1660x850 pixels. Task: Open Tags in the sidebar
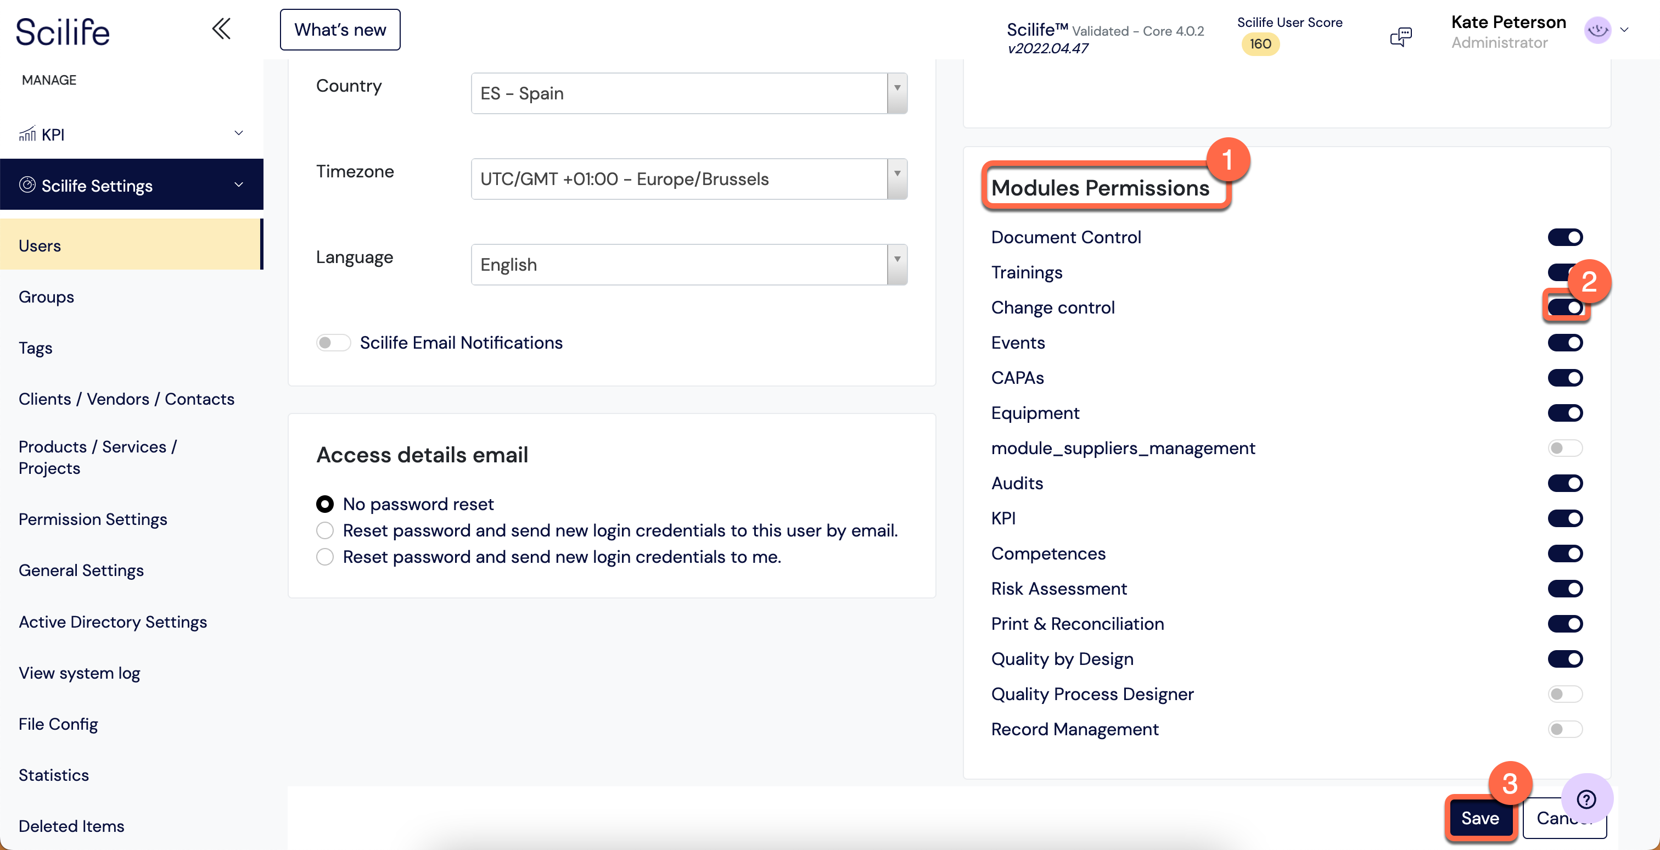[x=36, y=348]
